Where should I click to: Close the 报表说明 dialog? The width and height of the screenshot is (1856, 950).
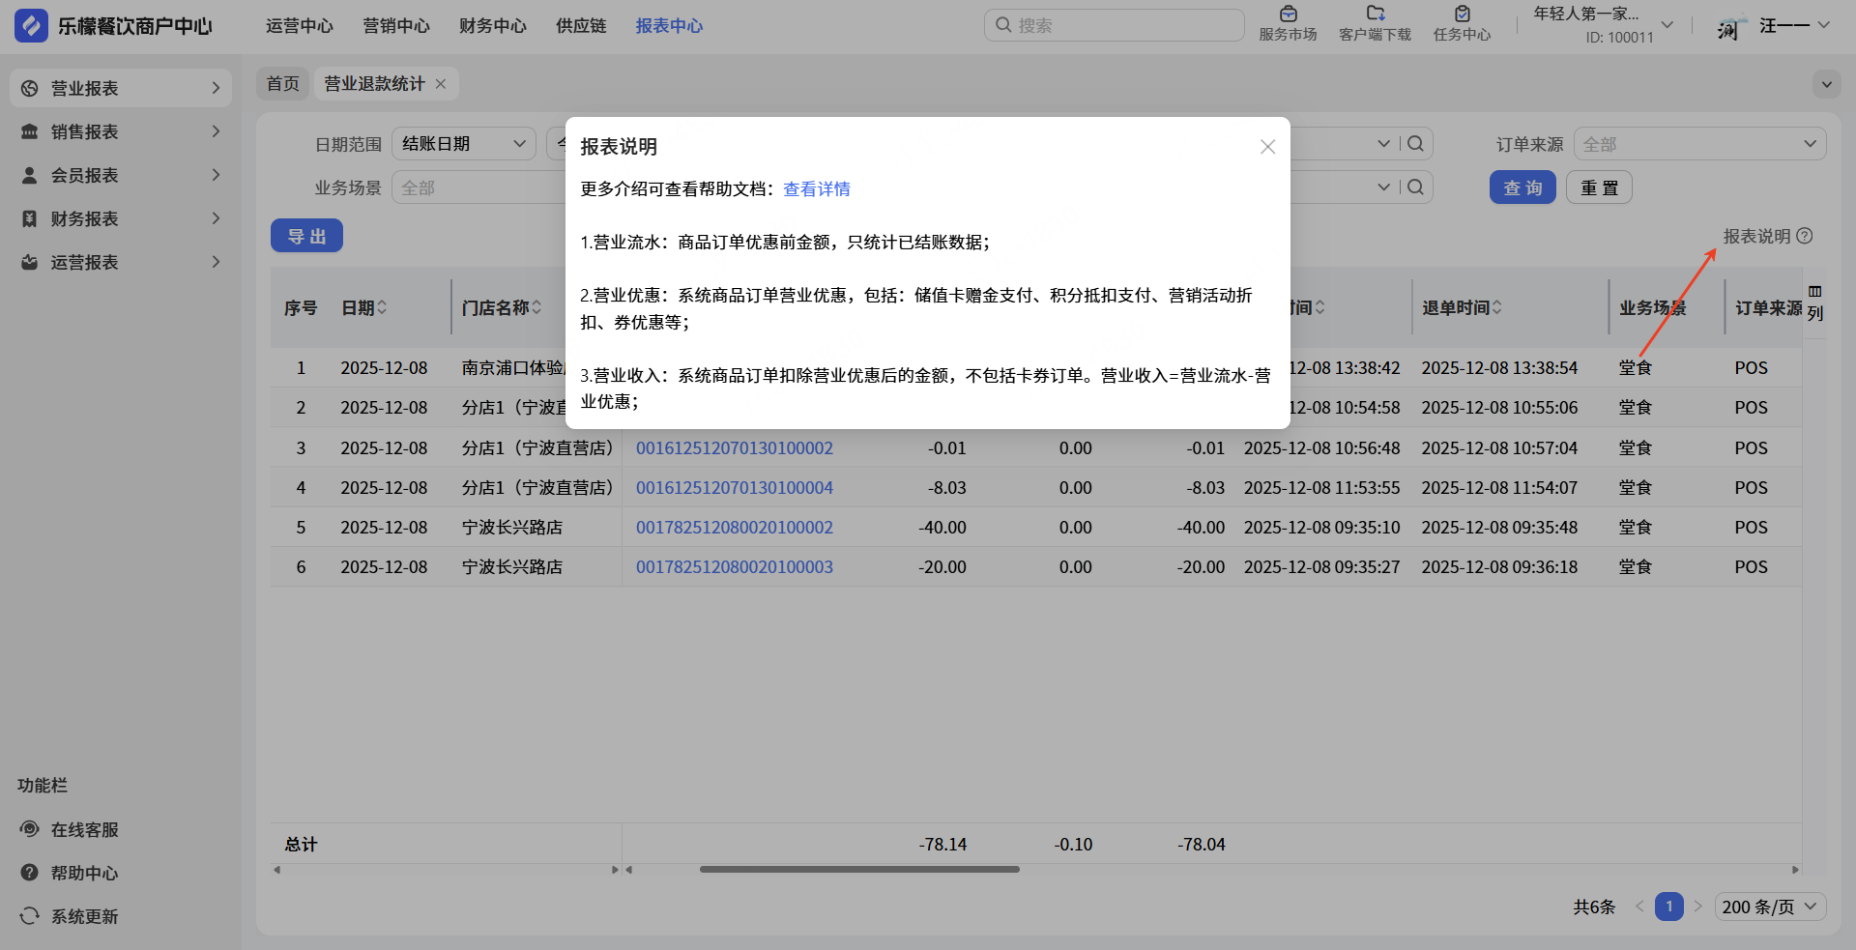point(1267,147)
